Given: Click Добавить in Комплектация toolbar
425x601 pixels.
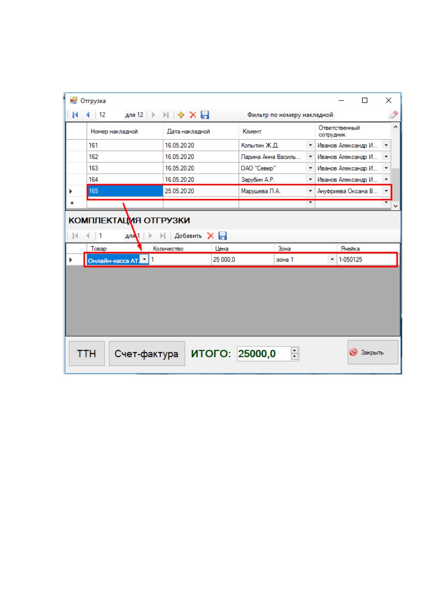Looking at the screenshot, I should point(188,236).
